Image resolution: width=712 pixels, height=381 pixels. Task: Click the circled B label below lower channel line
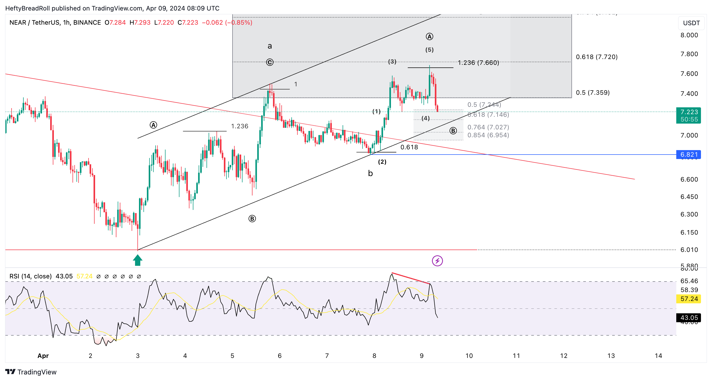tap(252, 219)
